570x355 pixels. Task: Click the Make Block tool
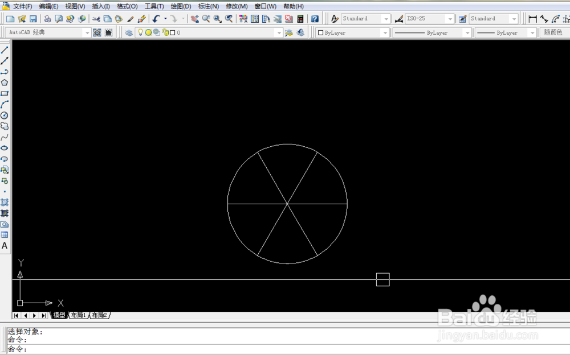point(5,180)
